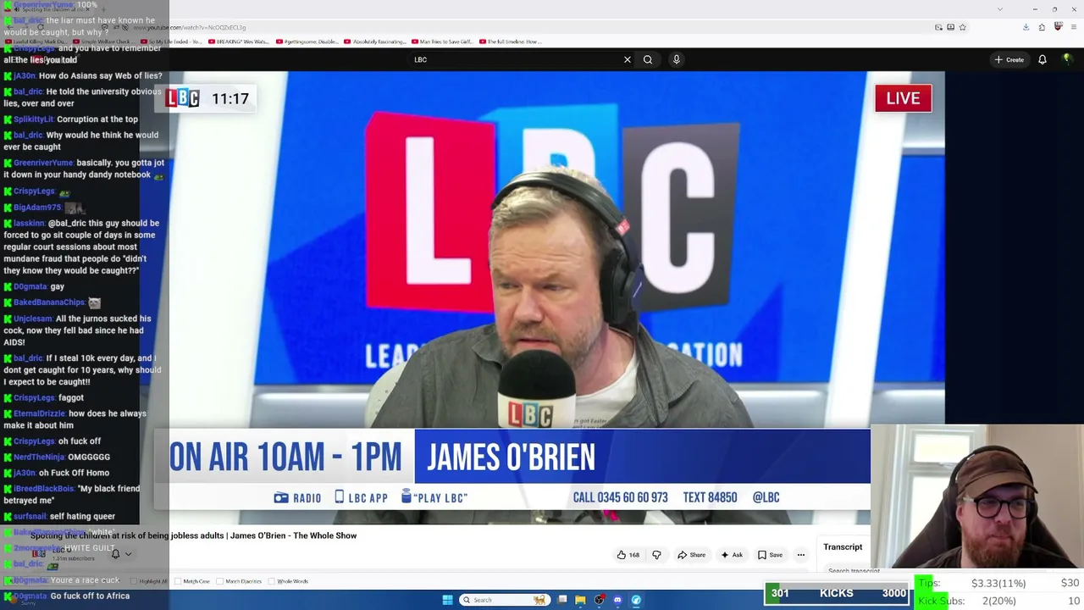Open the YouTube Create menu
The height and width of the screenshot is (610, 1084).
point(1009,59)
